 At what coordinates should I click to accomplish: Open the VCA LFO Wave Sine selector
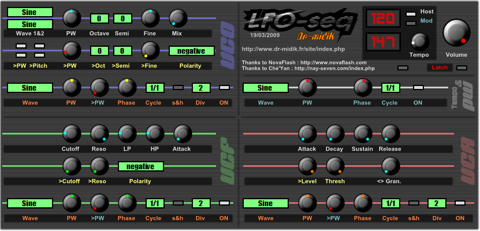265,203
